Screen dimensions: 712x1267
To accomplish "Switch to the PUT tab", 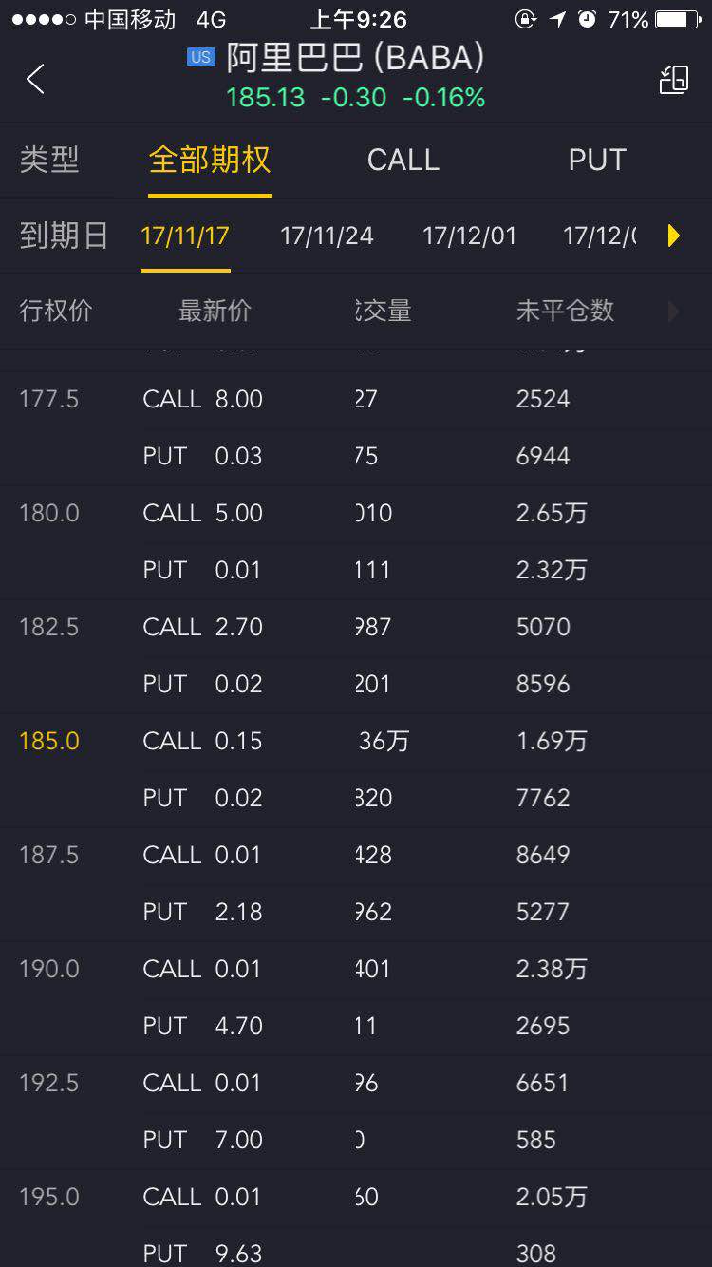I will (597, 160).
